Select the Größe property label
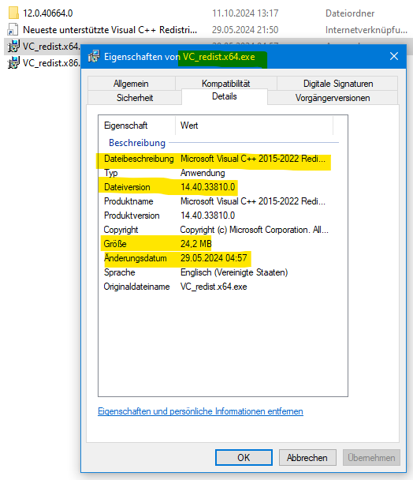Viewport: 413px width, 480px height. tap(115, 244)
